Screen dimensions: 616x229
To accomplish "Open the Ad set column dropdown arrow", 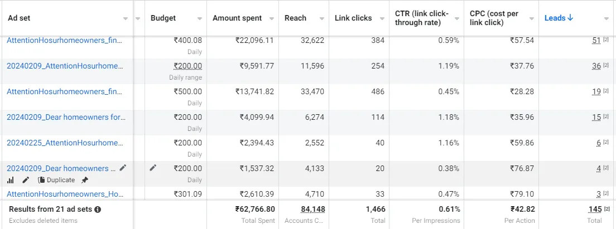I will [x=138, y=18].
